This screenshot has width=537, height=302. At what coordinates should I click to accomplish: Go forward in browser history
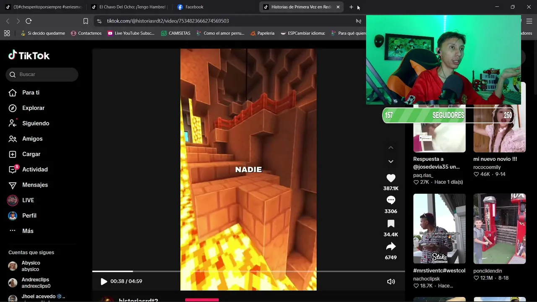point(18,21)
